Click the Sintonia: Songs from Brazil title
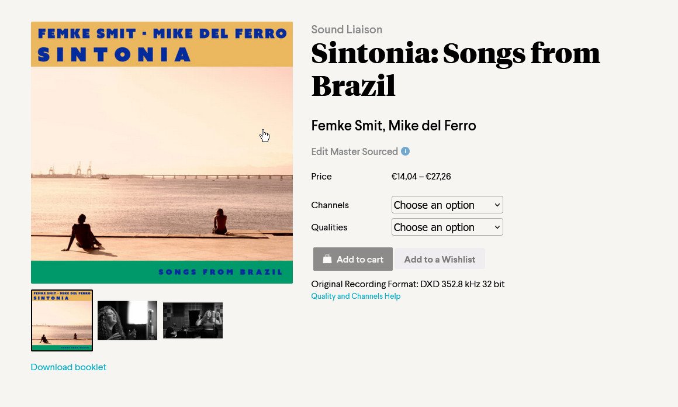678x407 pixels. click(455, 69)
